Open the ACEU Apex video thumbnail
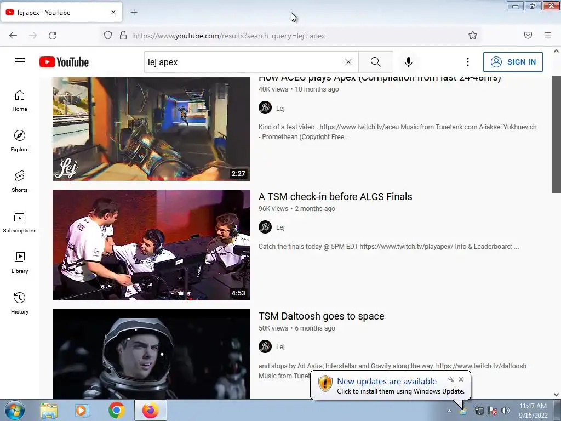This screenshot has width=561, height=421. [151, 129]
